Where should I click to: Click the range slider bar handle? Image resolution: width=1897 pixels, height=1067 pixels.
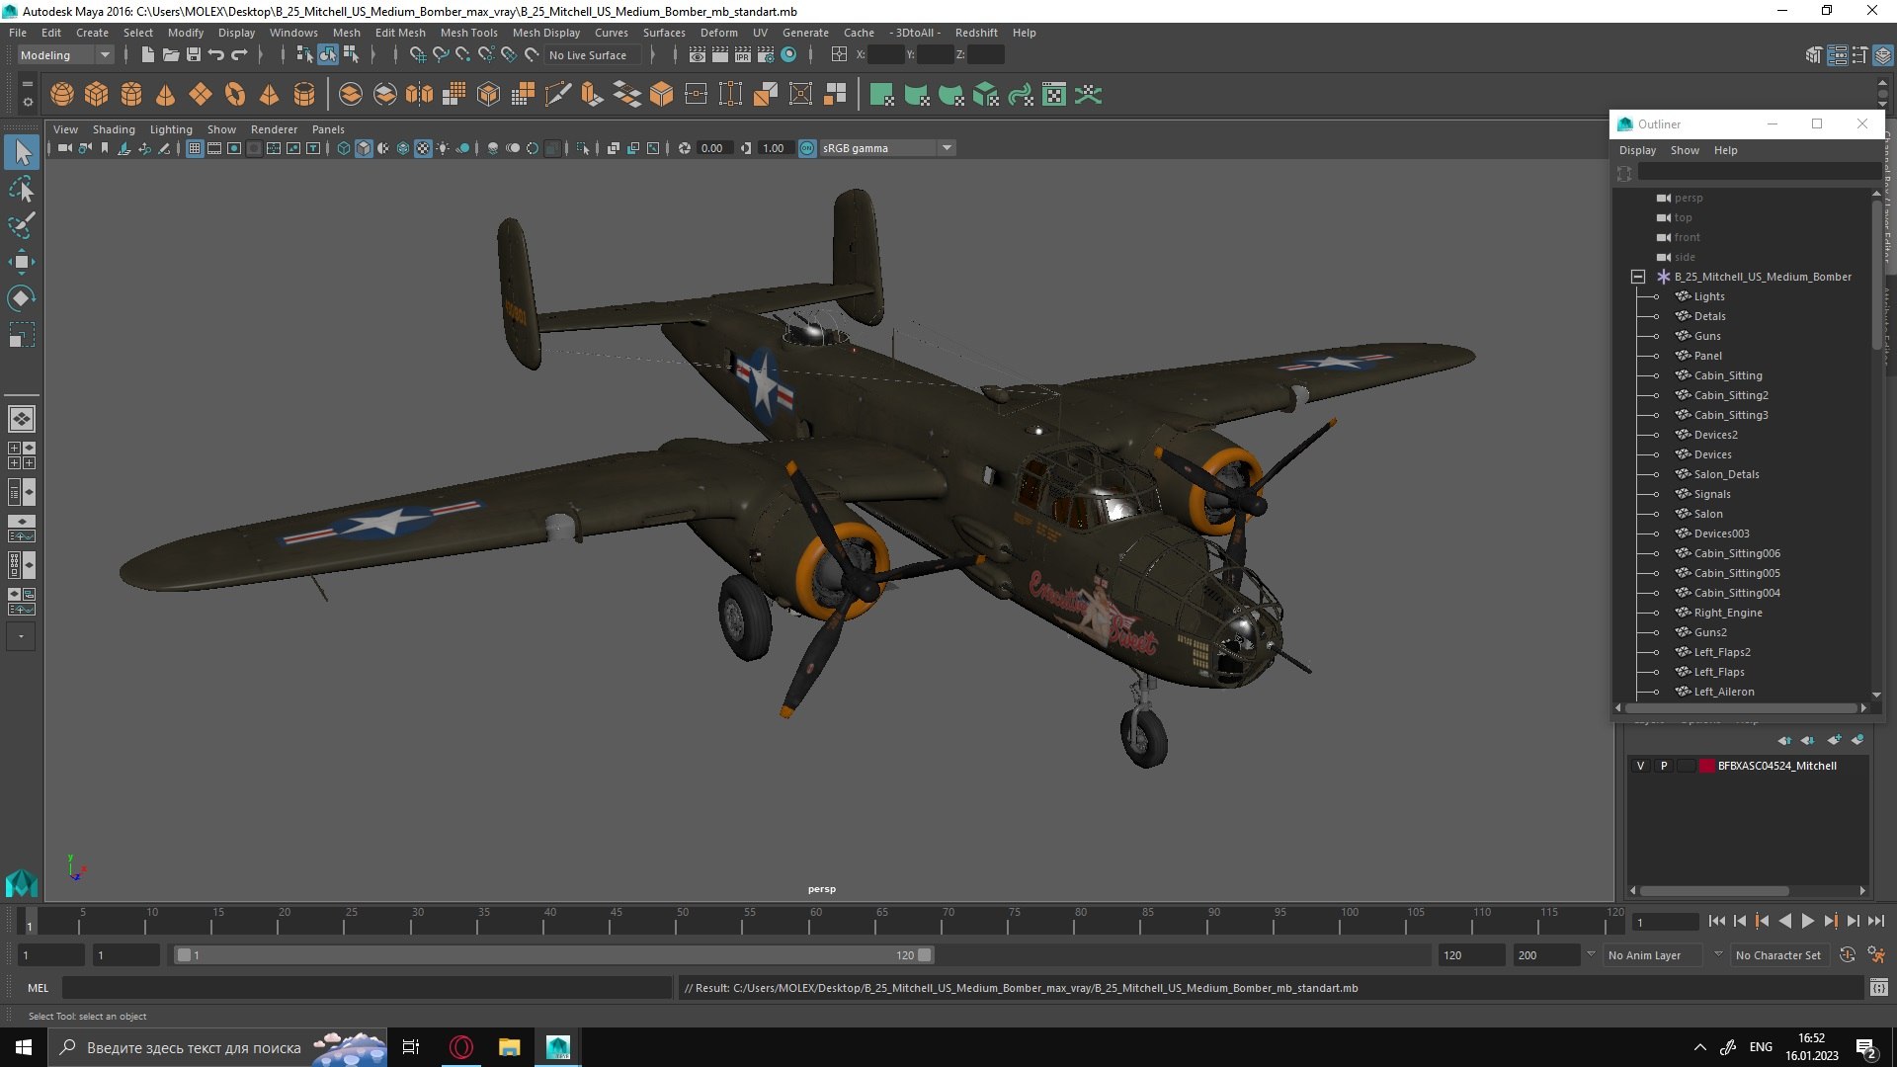coord(552,955)
